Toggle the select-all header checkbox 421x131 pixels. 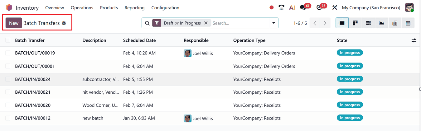[8, 40]
